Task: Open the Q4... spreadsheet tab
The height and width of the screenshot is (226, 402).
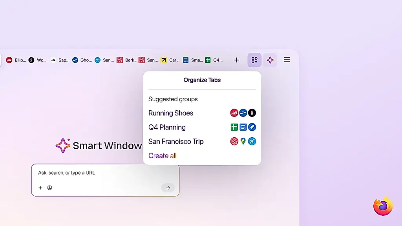Action: pos(214,60)
